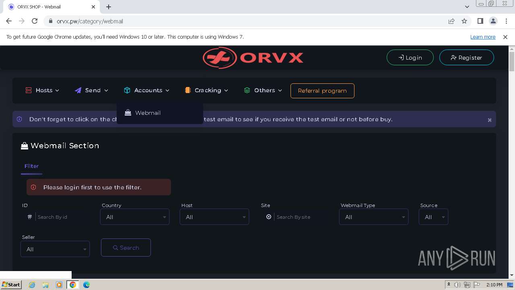Click the Referral program button
Screen dimensions: 515x290
(322, 91)
